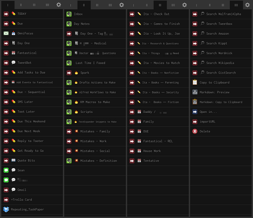Select Last Time I Fooed

(95, 63)
